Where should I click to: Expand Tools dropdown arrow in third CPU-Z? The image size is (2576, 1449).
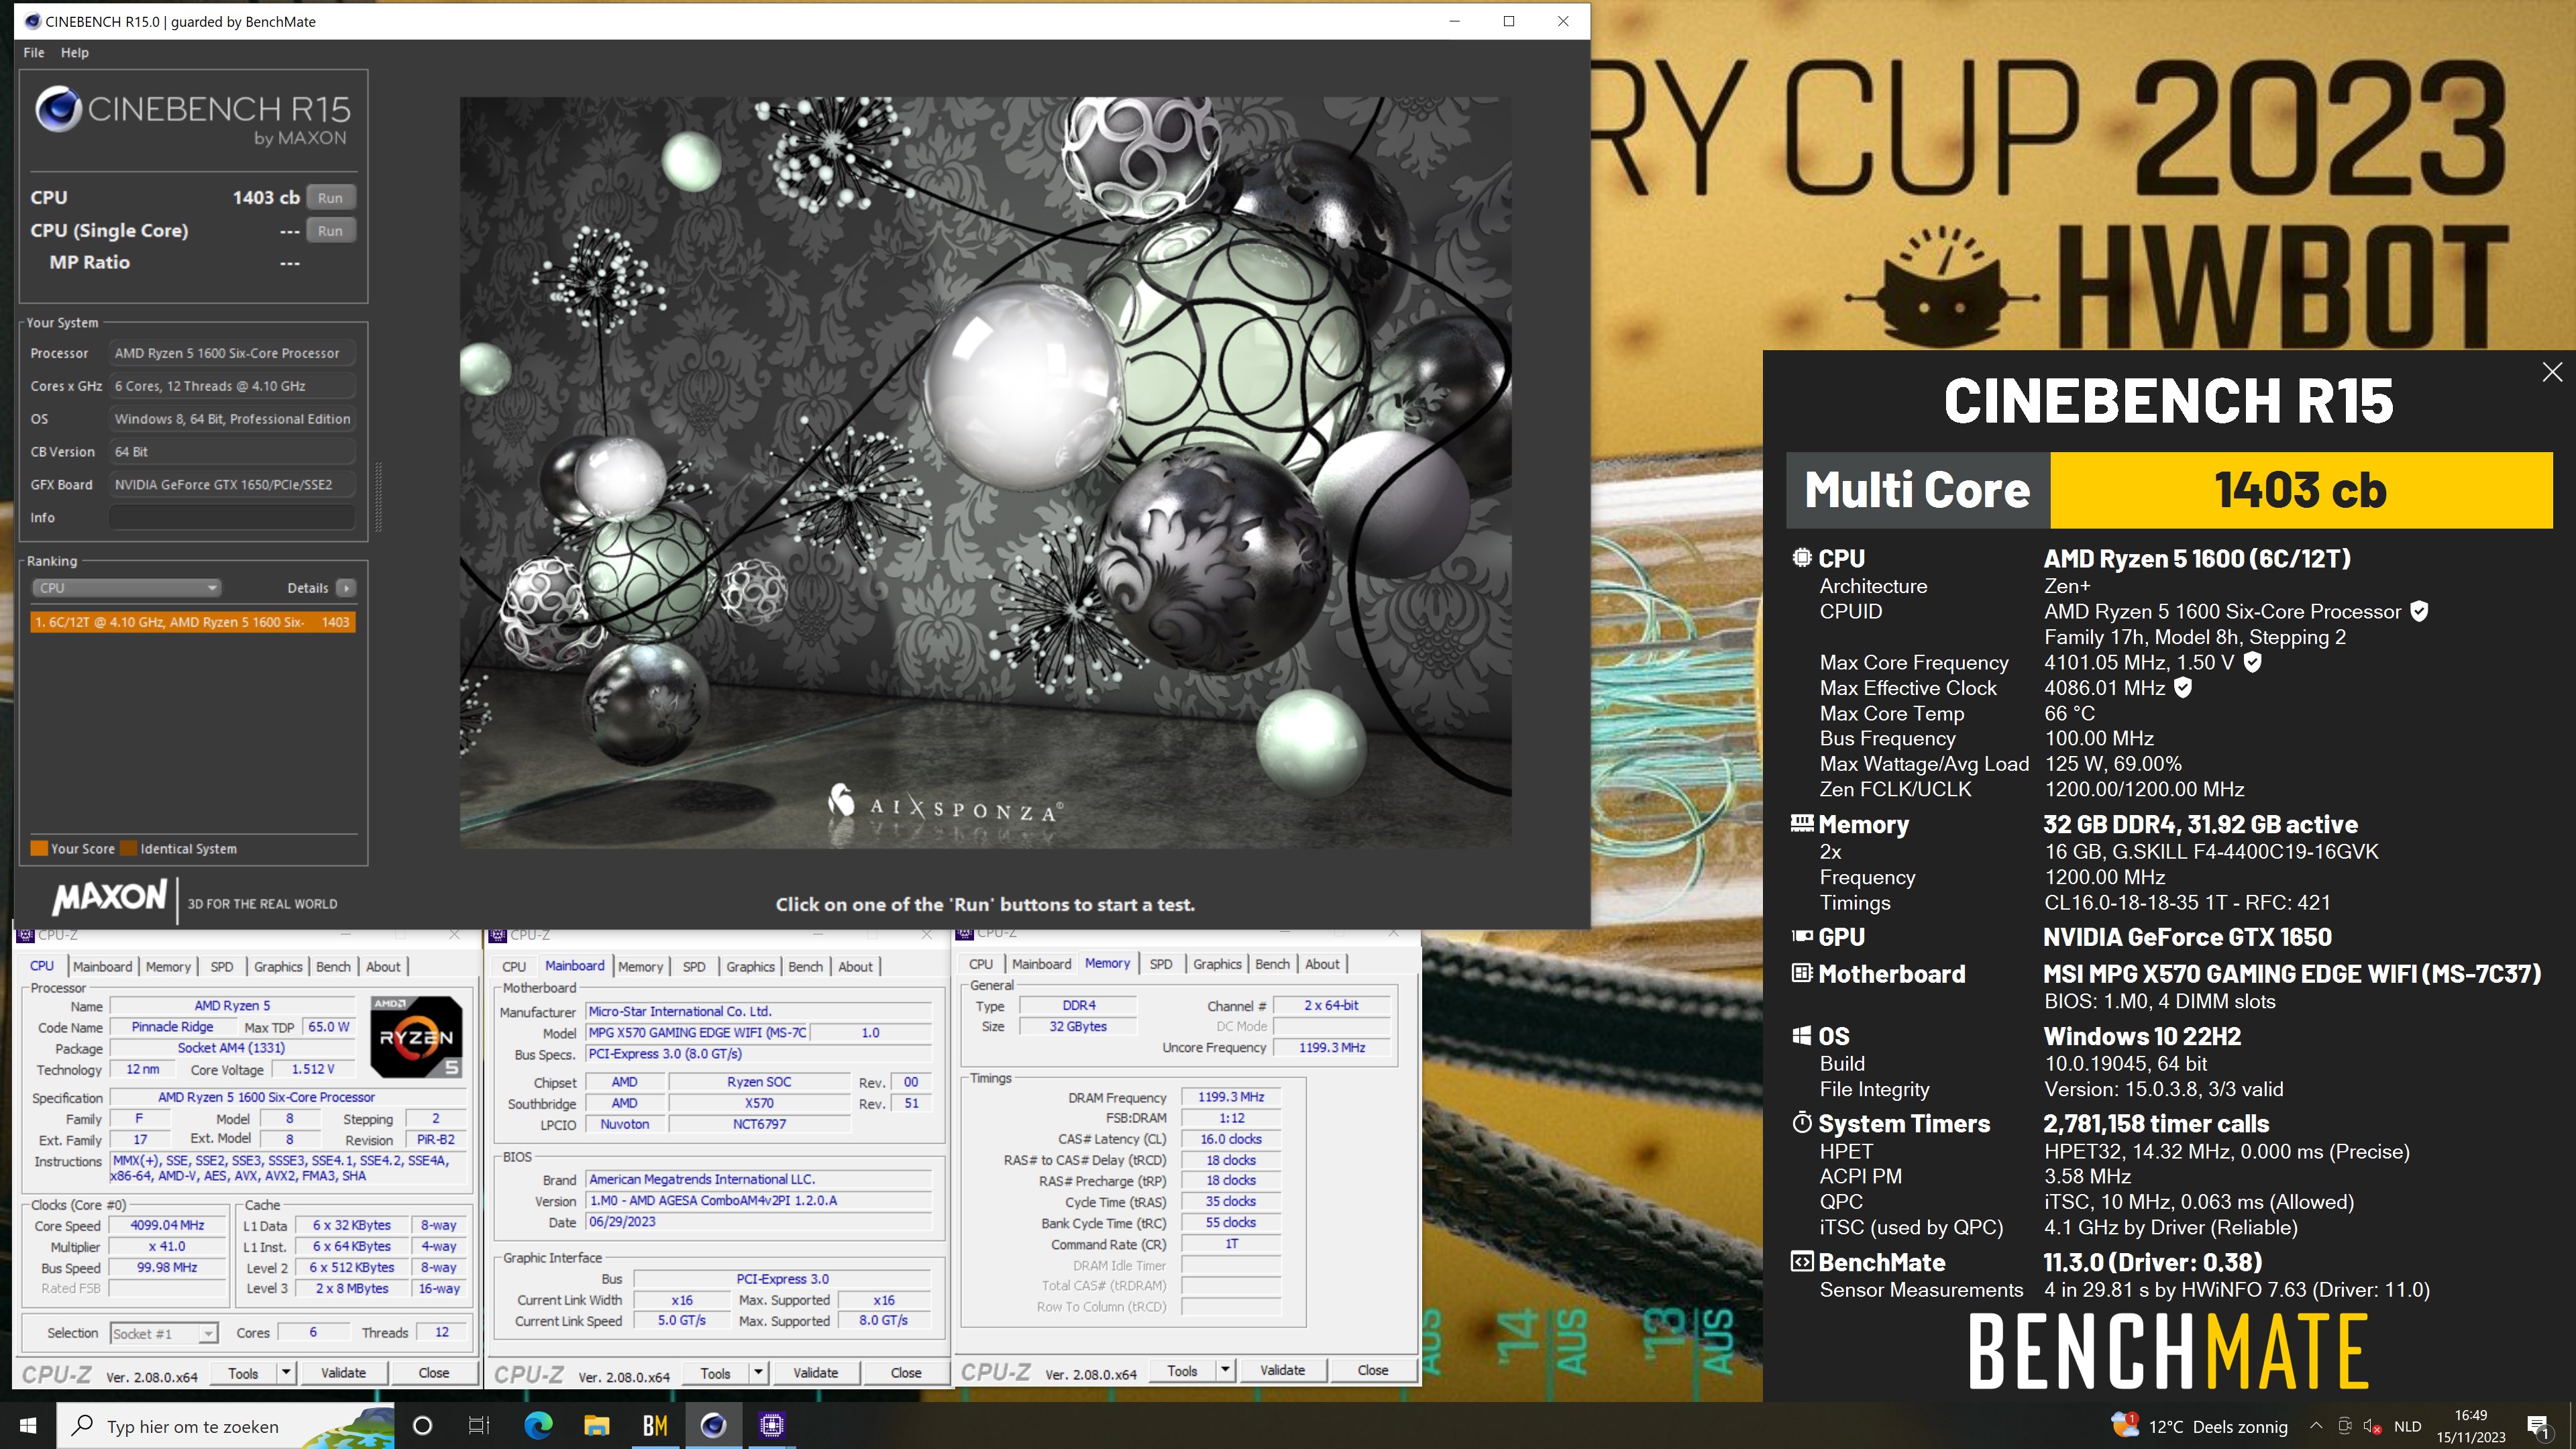coord(1225,1370)
